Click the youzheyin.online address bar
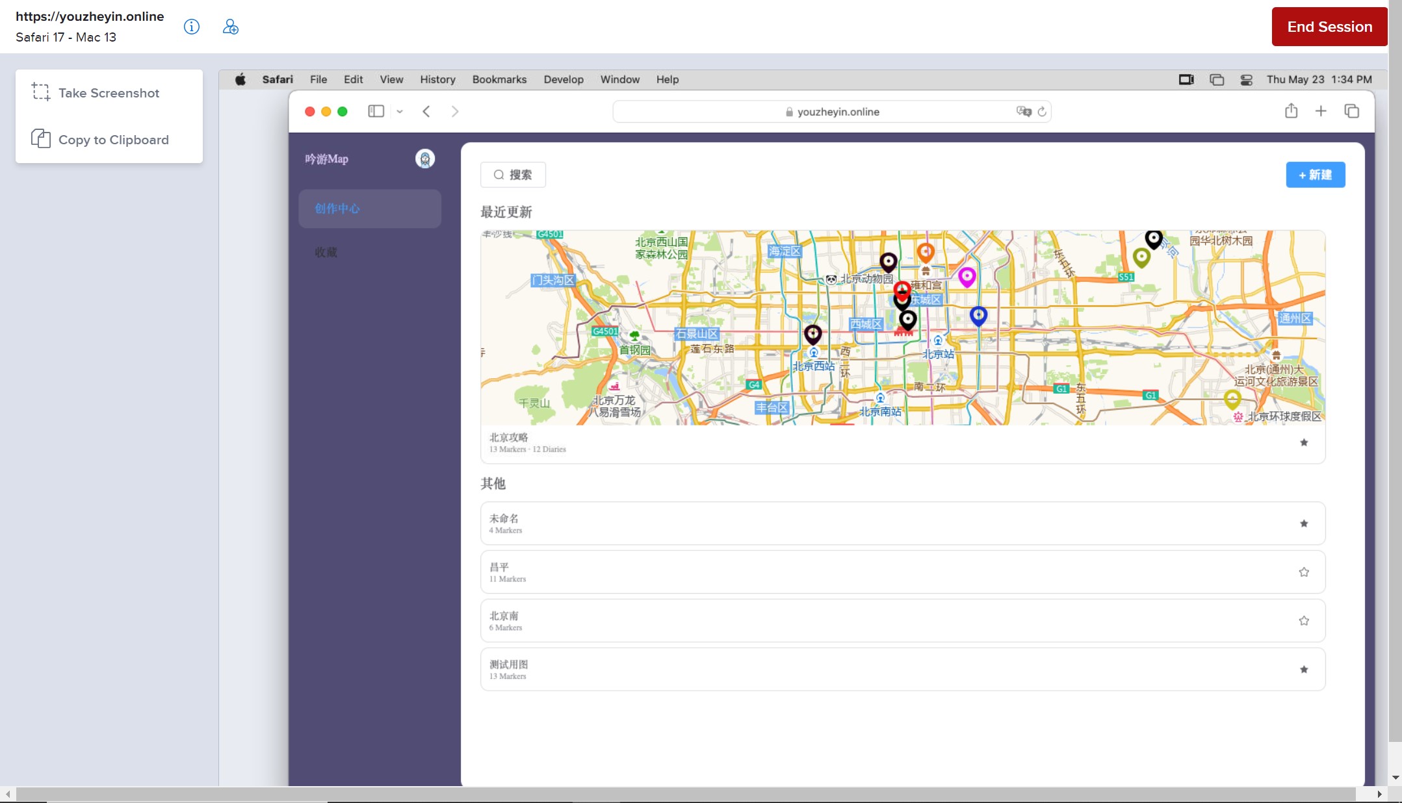The height and width of the screenshot is (803, 1402). (x=832, y=112)
